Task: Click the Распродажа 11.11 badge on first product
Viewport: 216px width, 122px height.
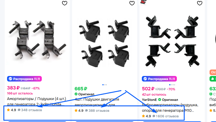Action: coord(24,79)
